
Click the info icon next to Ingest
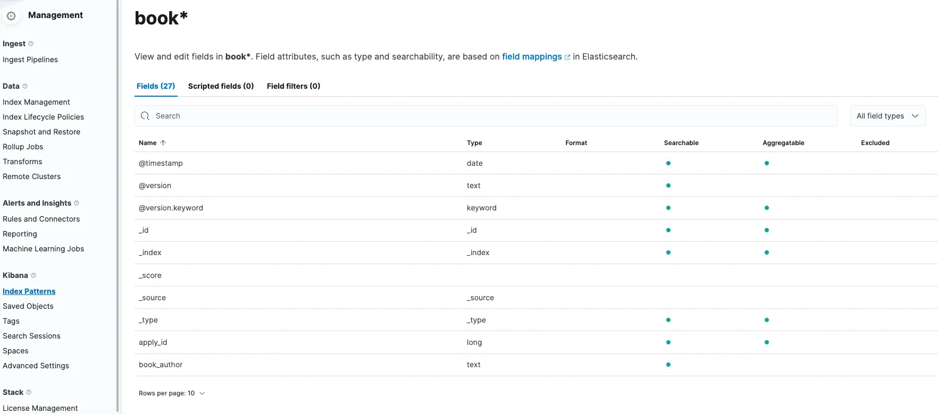pos(31,44)
